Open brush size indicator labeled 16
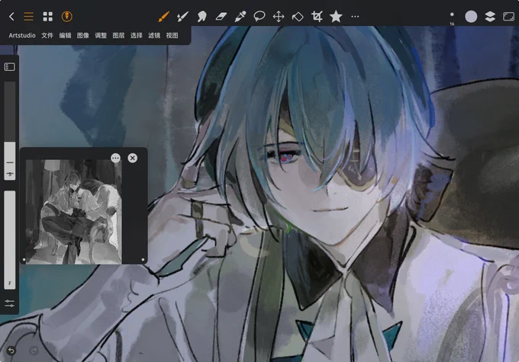Screen dimensions: 519x362 click(x=452, y=18)
